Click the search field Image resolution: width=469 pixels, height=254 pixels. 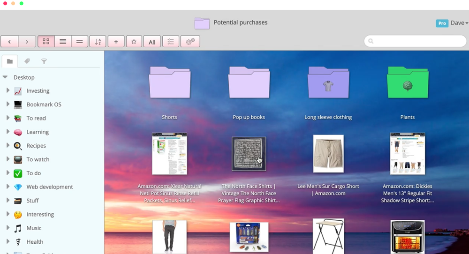click(415, 41)
